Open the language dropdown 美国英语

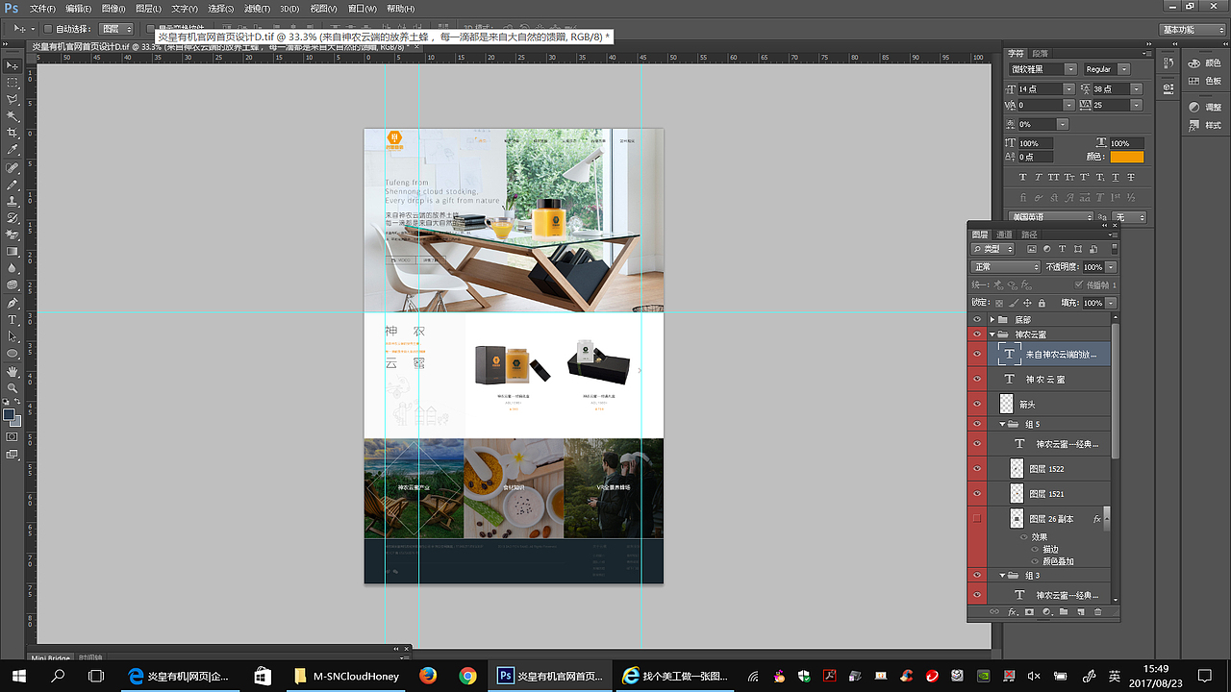pyautogui.click(x=1050, y=217)
